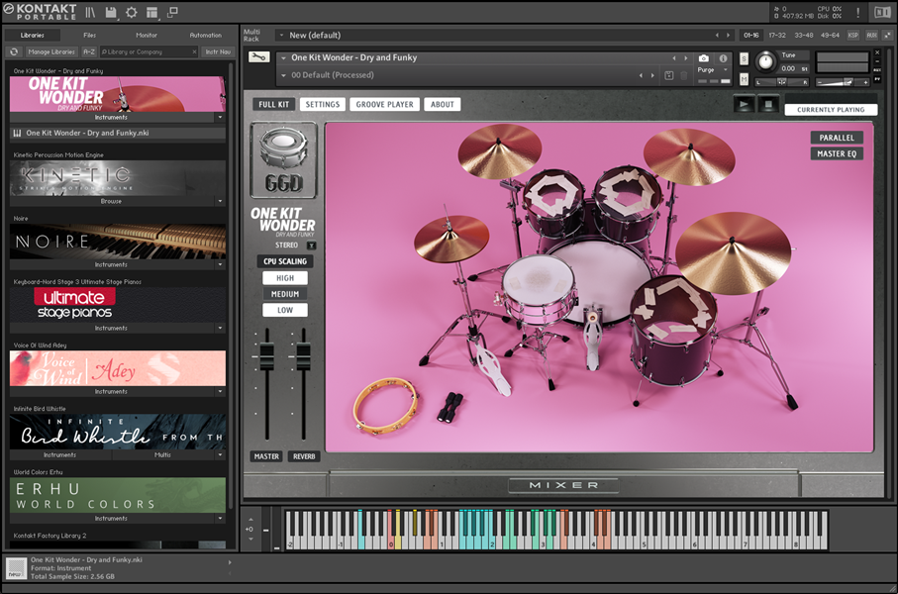Open the instrument info icon

click(x=724, y=58)
